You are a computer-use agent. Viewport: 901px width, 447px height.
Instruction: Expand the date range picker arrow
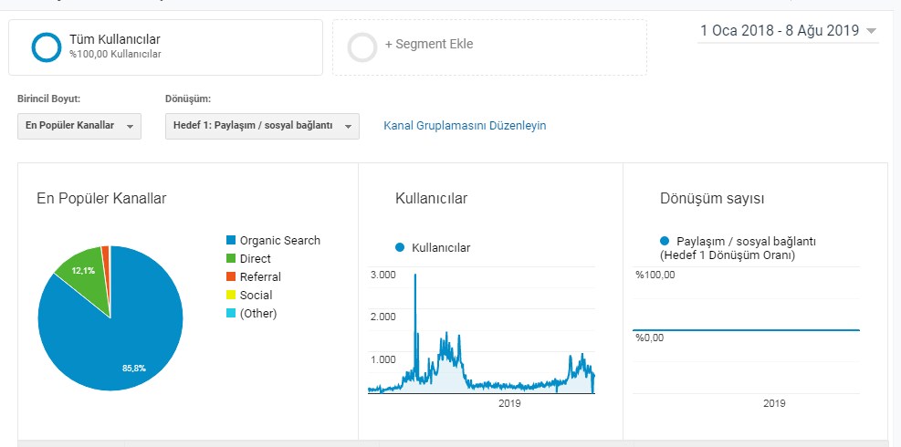point(871,31)
